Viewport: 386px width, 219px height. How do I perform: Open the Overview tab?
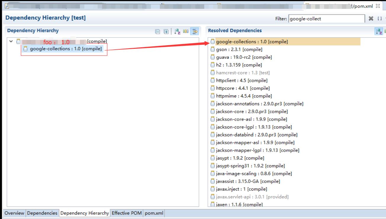(15, 213)
